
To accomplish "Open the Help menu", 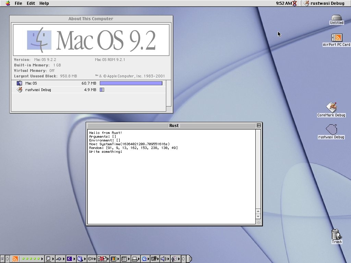I will tap(44, 3).
